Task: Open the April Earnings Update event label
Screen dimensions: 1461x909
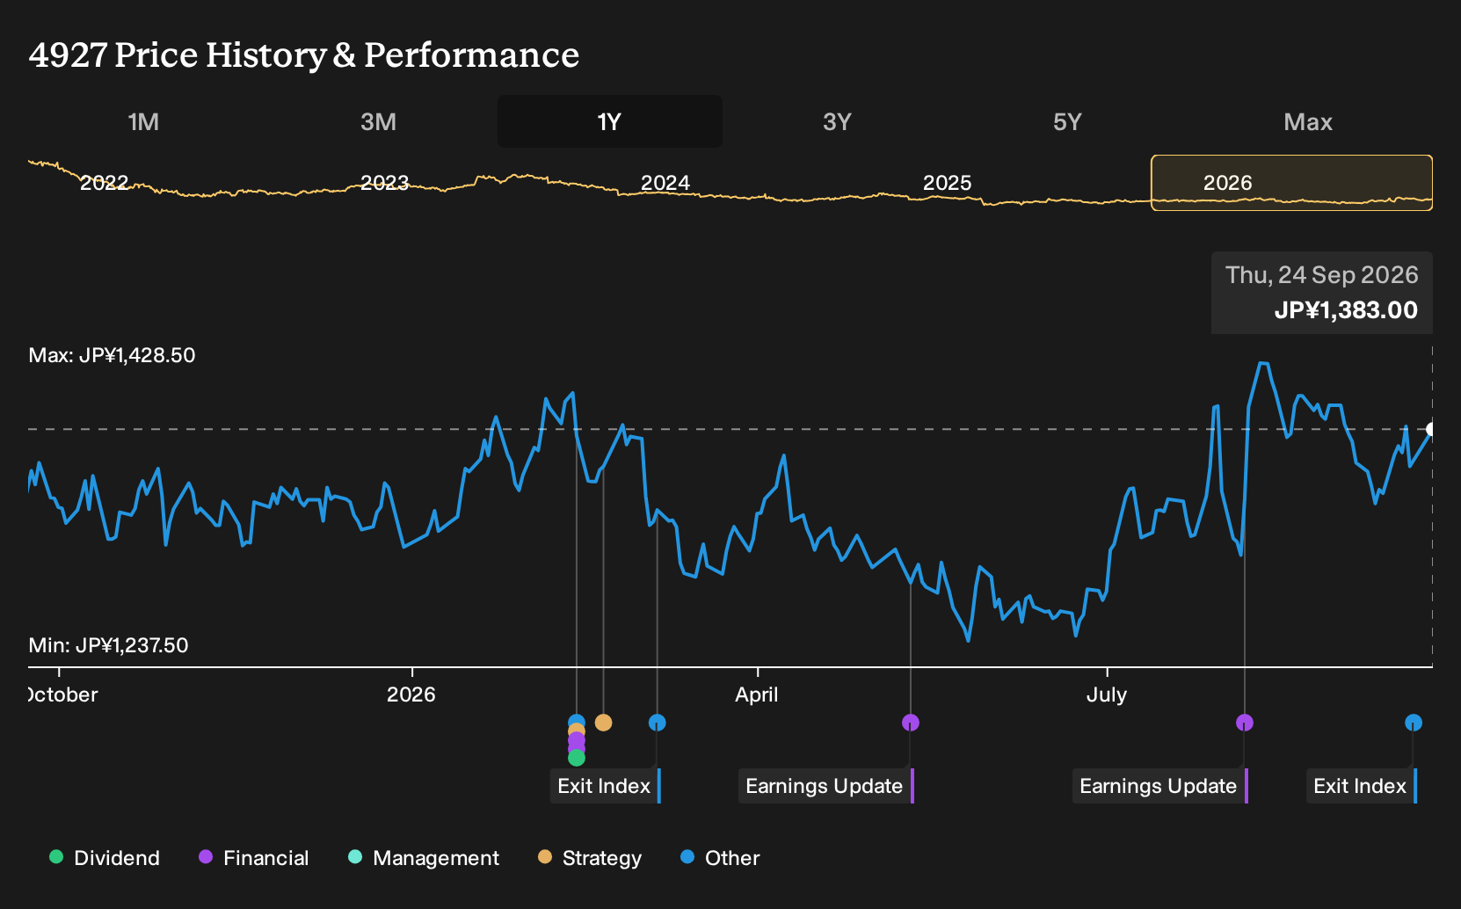Action: (x=826, y=786)
